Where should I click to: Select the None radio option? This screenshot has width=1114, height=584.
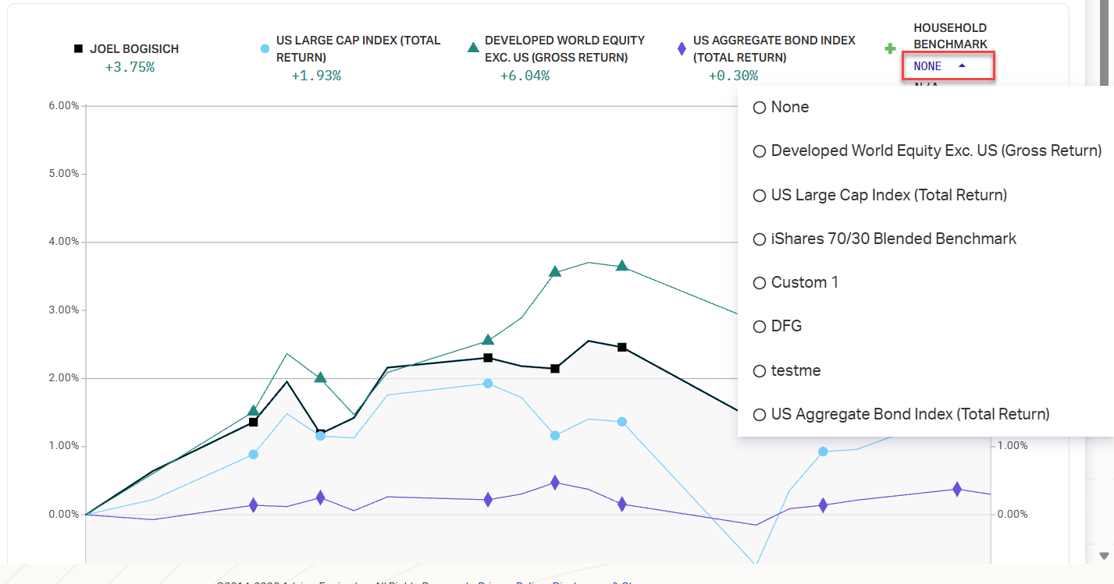point(759,108)
